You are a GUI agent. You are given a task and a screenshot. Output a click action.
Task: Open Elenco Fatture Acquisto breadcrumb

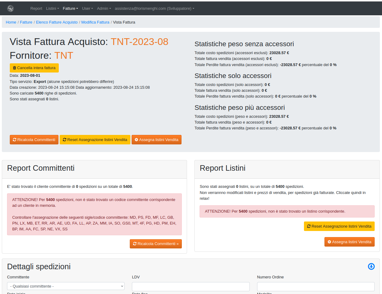pyautogui.click(x=57, y=22)
